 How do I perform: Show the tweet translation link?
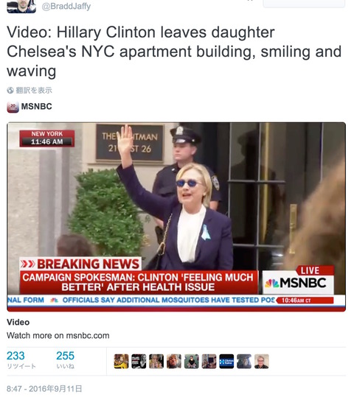(x=34, y=90)
